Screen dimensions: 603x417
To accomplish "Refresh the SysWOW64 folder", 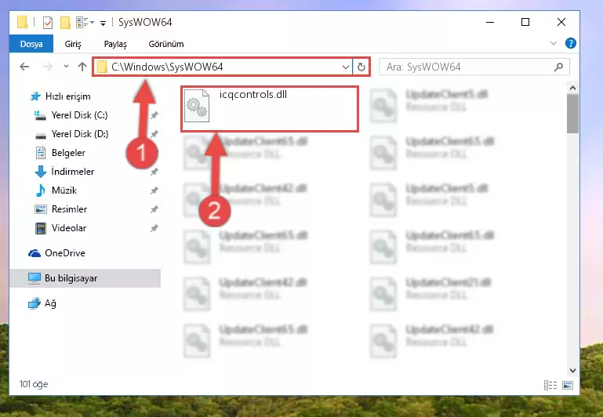I will tap(361, 67).
